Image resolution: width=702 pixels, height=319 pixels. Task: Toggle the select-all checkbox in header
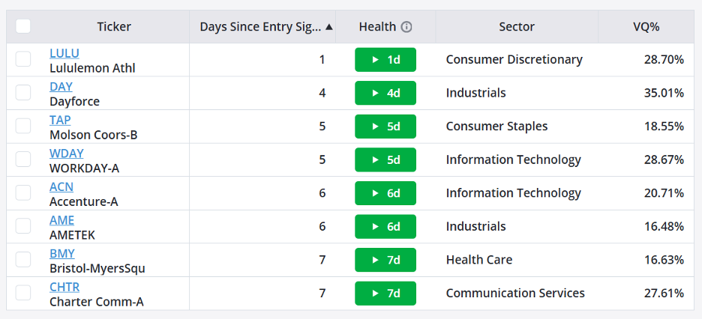coord(23,26)
